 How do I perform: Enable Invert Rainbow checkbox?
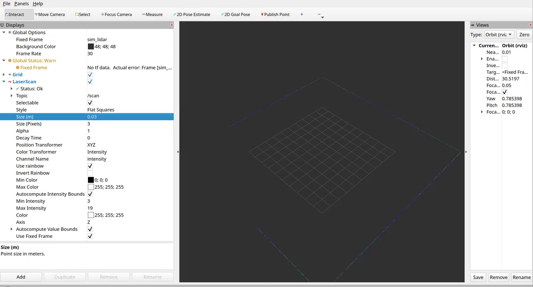point(90,173)
